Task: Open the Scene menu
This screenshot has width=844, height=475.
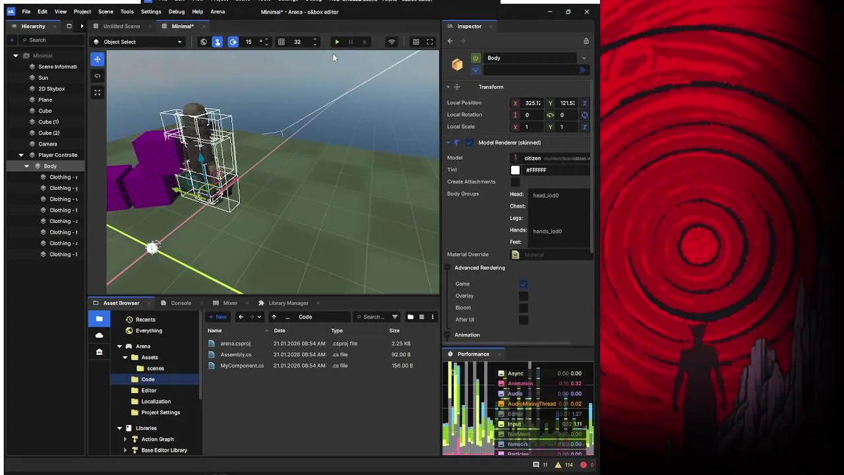Action: tap(105, 12)
